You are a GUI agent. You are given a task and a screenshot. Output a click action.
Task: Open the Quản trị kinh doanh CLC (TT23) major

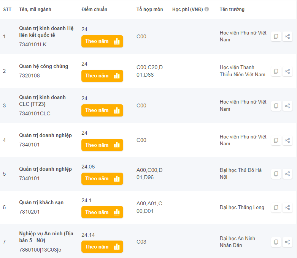pyautogui.click(x=42, y=101)
